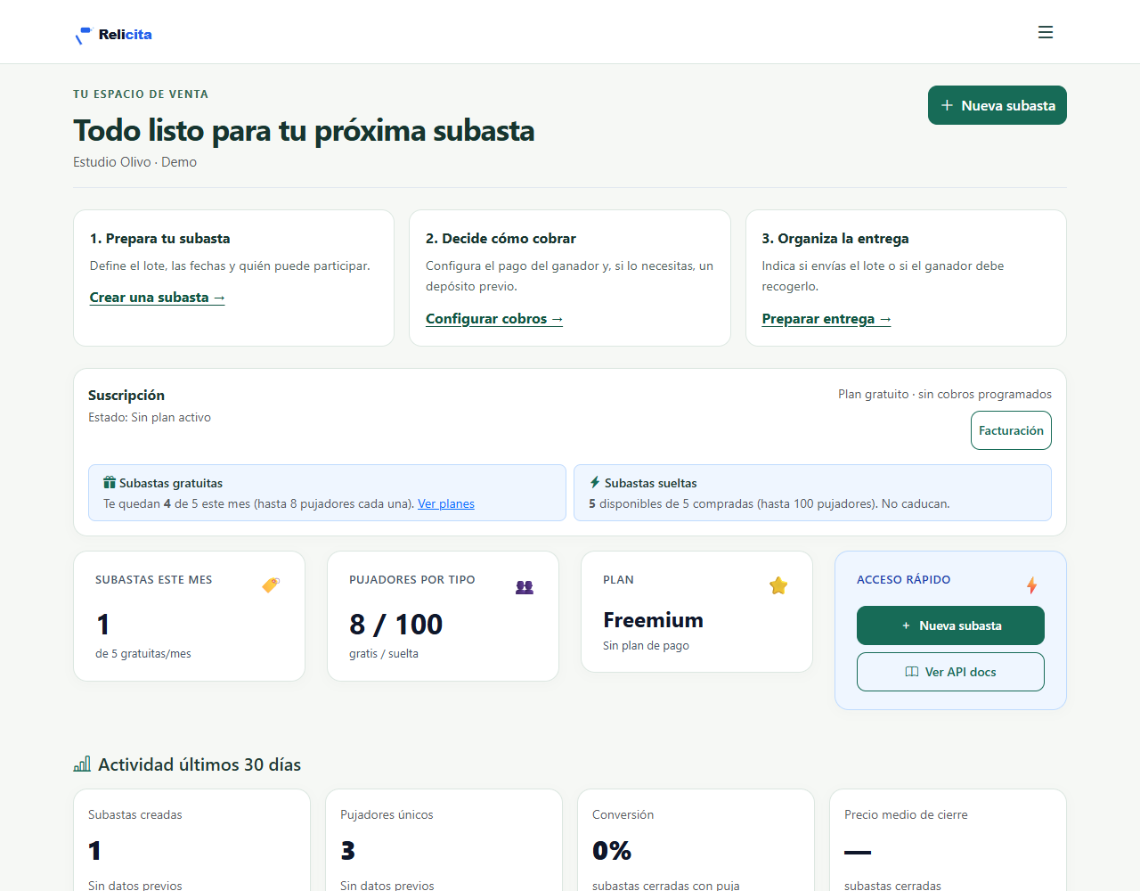Viewport: 1140px width, 891px height.
Task: Open Ver API docs button
Action: tap(950, 672)
